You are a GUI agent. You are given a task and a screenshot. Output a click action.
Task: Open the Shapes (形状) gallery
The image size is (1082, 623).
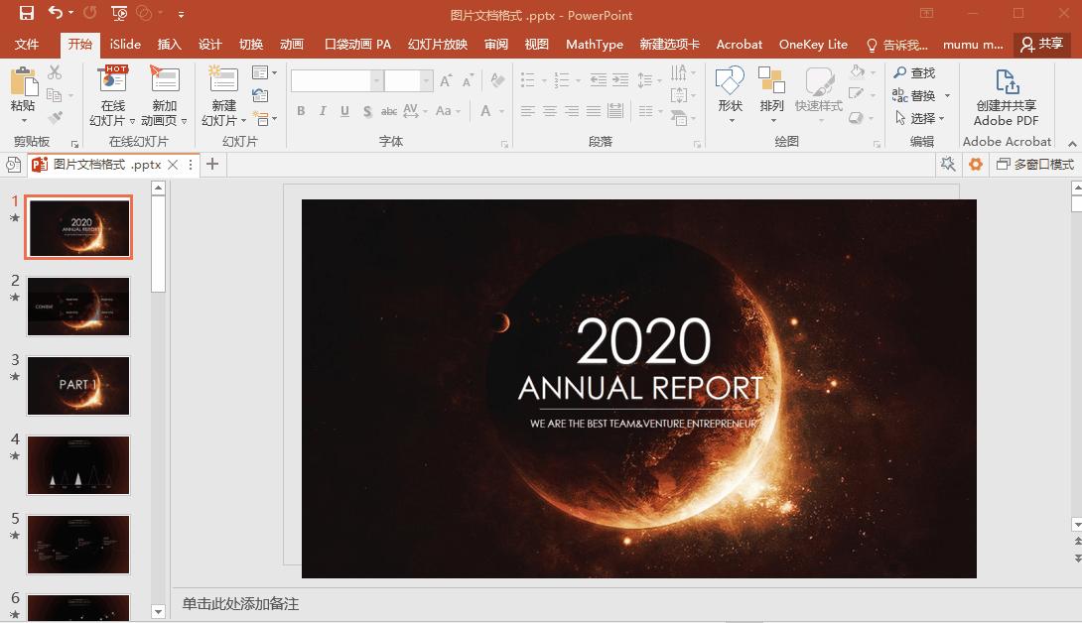(731, 82)
